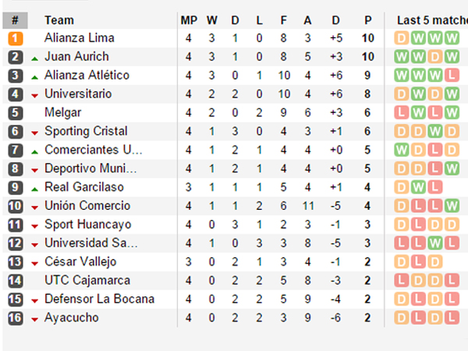Image resolution: width=468 pixels, height=351 pixels.
Task: Sort by the P points column header
Action: [367, 20]
